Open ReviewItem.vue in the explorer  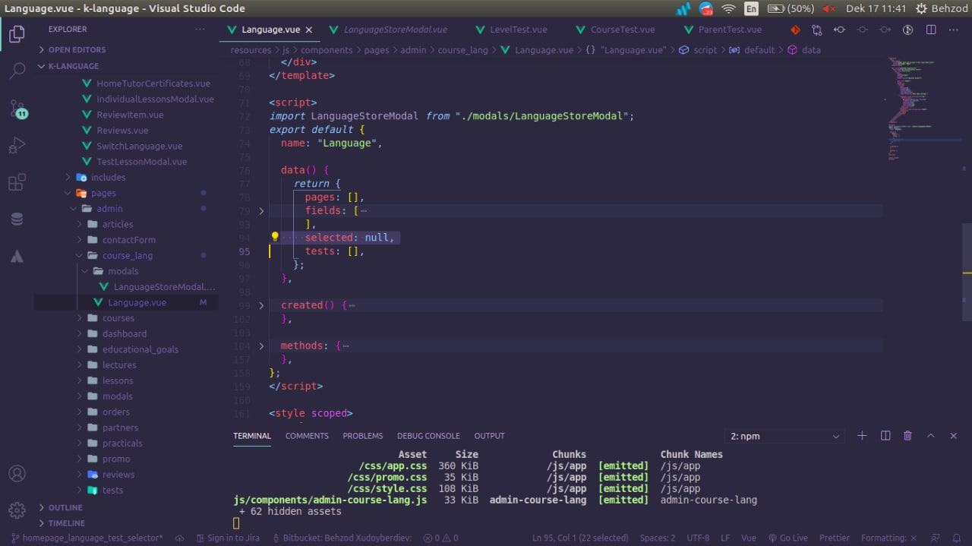click(x=130, y=115)
